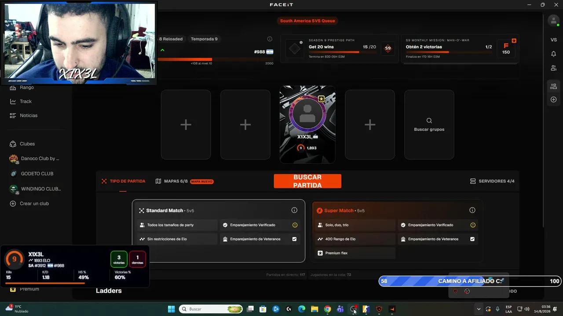Screen dimensions: 563x316
Task: Open the profile avatar in right sidebar
Action: 553,21
